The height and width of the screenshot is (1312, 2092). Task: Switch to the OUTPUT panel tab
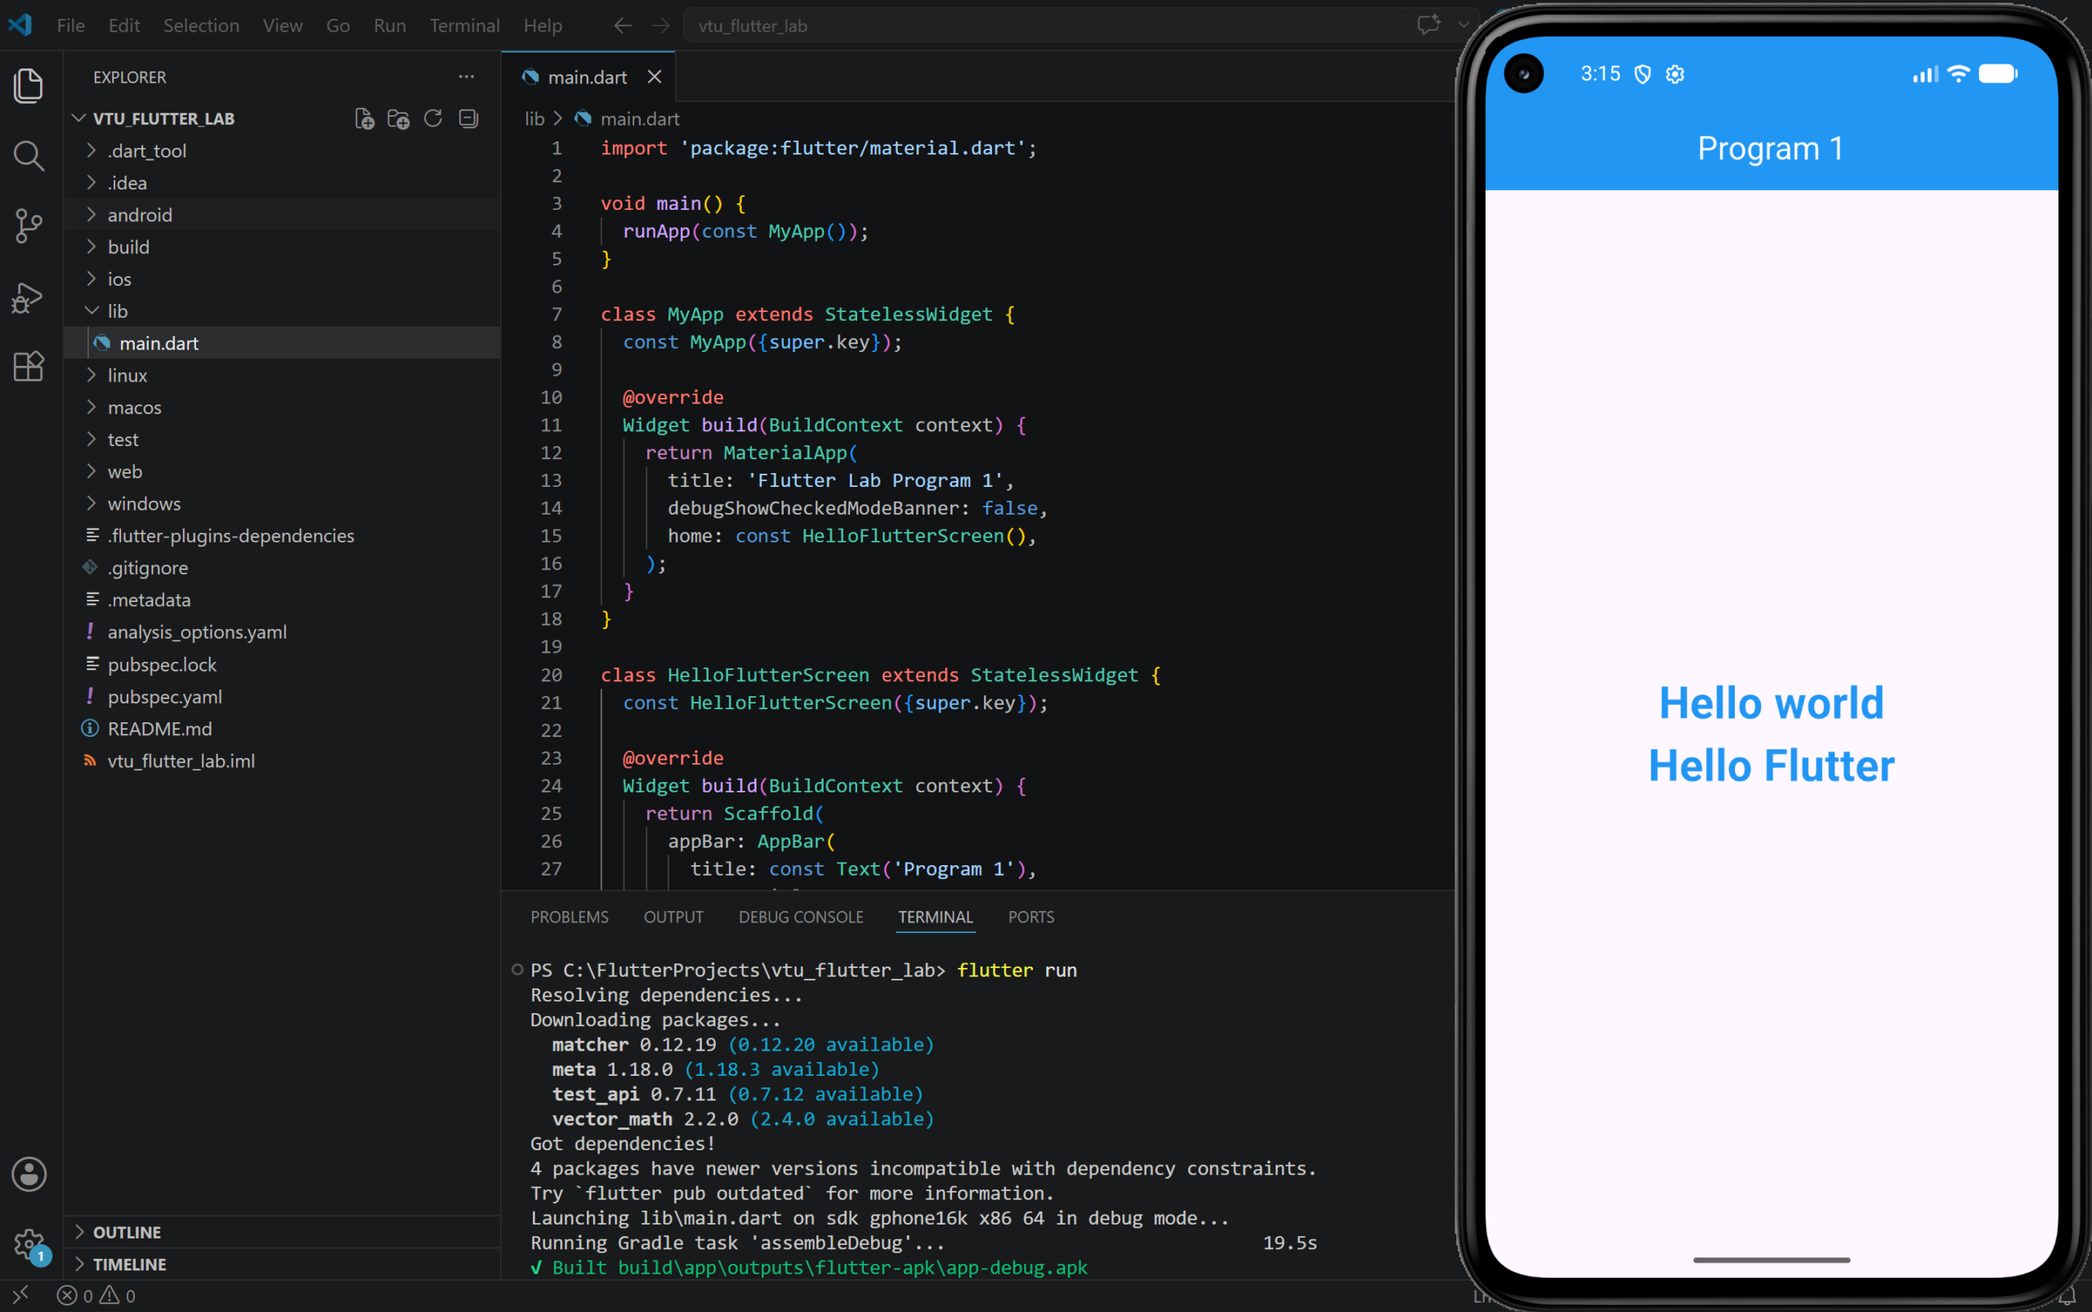[x=673, y=917]
